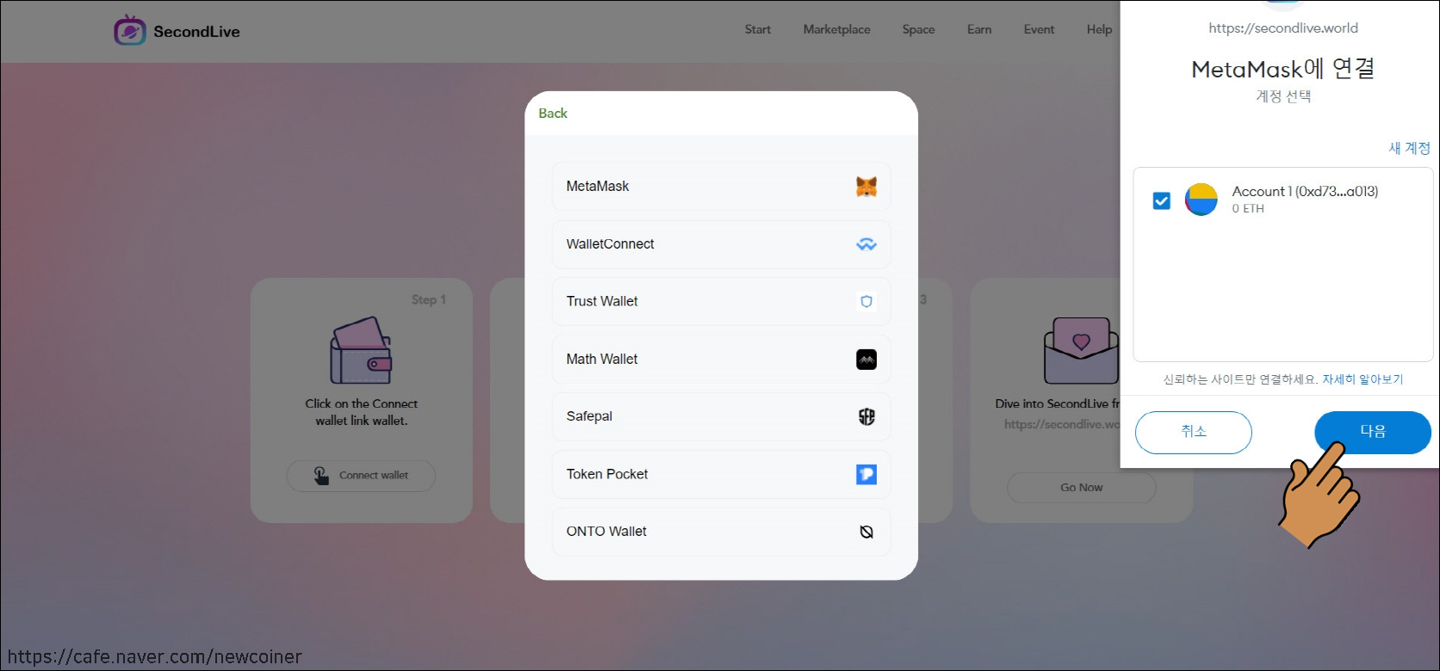1440x671 pixels.
Task: Click the Math Wallet black icon
Action: coord(866,360)
